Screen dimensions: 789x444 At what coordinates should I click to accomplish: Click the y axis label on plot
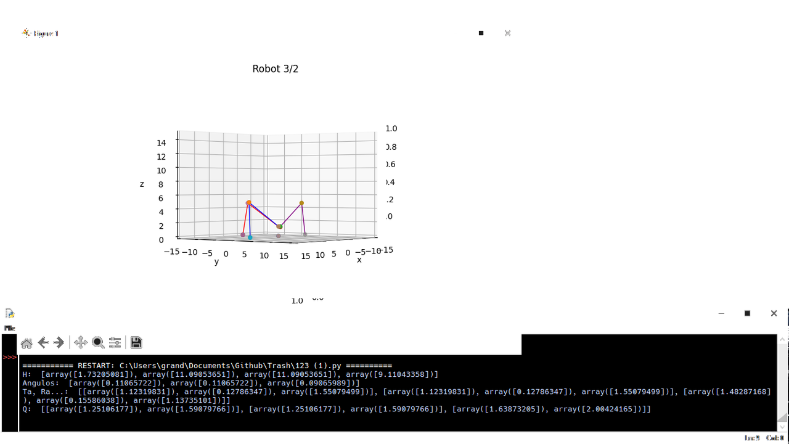(216, 261)
